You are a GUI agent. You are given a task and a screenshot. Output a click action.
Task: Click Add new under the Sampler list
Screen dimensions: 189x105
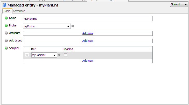[x=88, y=61]
